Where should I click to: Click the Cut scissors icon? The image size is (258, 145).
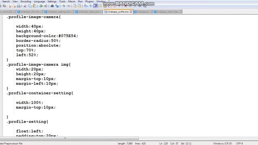pos(25,6)
